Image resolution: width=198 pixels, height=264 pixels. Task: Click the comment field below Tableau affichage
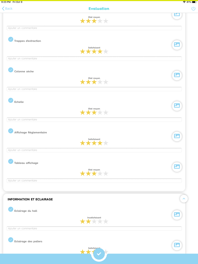(x=94, y=181)
